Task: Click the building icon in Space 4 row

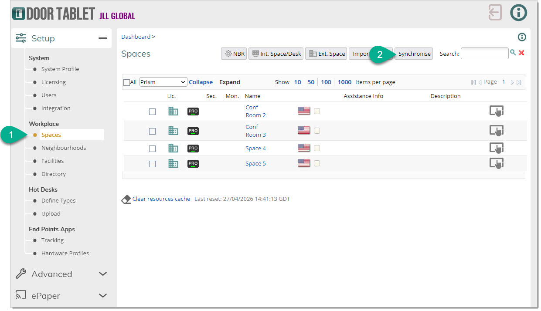Action: point(173,148)
